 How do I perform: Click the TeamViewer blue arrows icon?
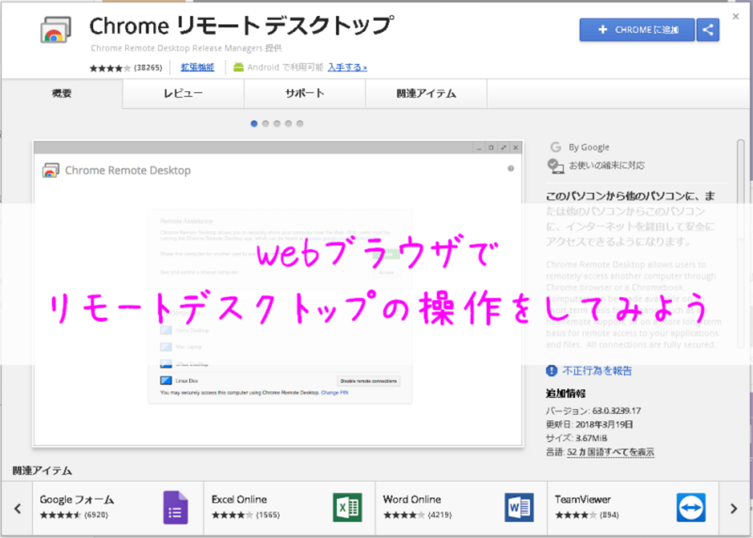[691, 507]
